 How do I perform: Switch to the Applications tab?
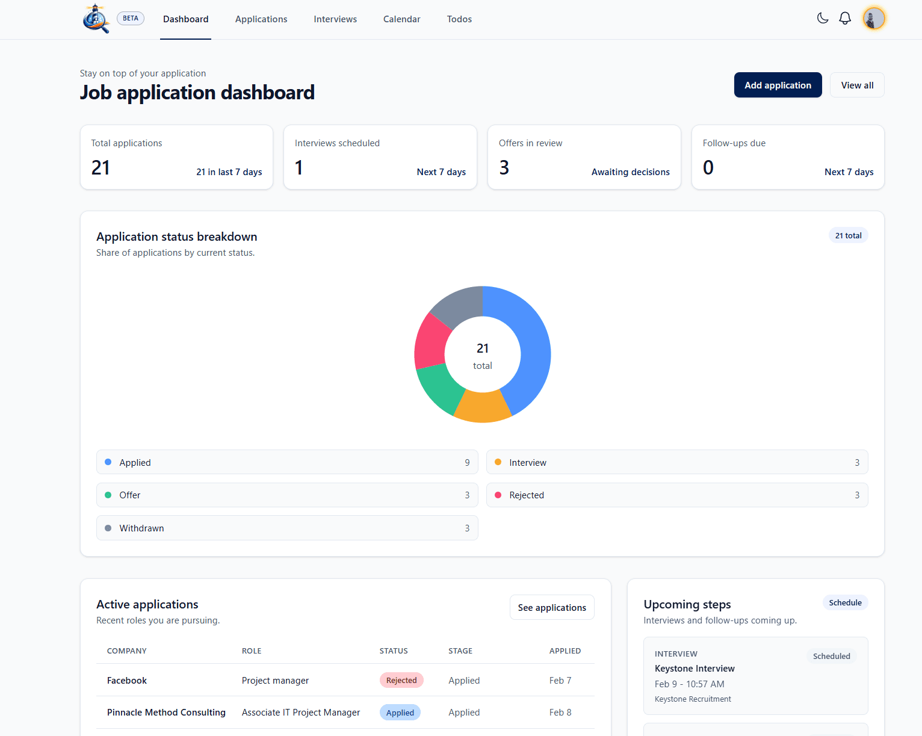[261, 19]
